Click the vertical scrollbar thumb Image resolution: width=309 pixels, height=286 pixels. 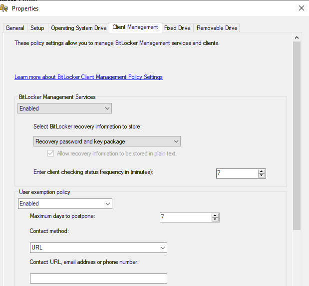(297, 135)
